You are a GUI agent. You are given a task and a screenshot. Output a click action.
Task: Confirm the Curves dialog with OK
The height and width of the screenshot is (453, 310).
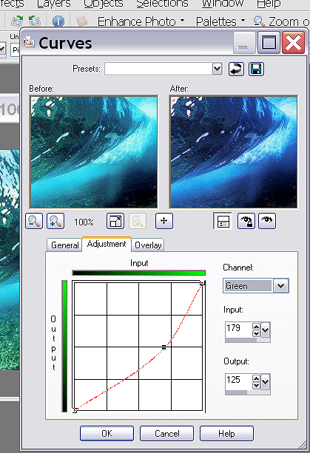(107, 433)
